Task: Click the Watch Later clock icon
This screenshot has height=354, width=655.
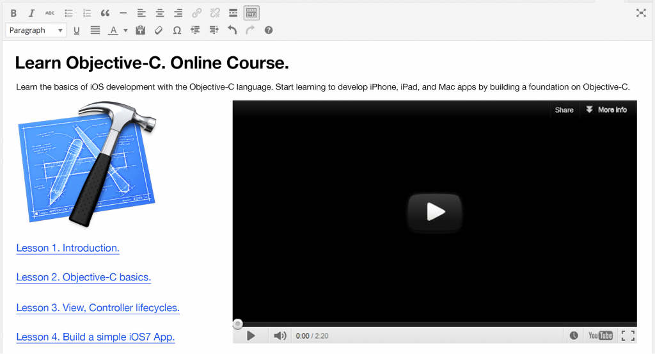Action: (x=574, y=335)
